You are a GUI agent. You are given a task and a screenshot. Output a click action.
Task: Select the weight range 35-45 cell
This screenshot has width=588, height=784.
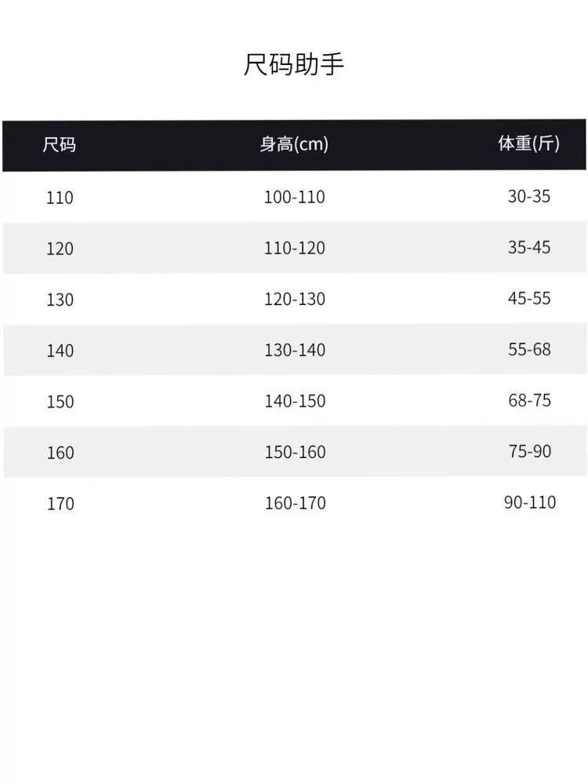(529, 248)
